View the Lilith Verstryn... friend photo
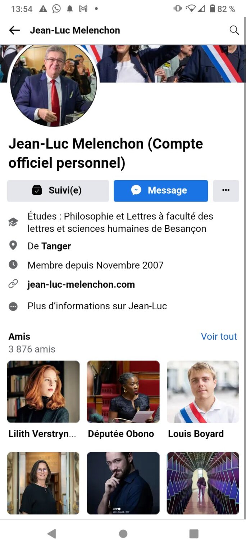Viewport: 246px width, 548px height. click(x=43, y=392)
